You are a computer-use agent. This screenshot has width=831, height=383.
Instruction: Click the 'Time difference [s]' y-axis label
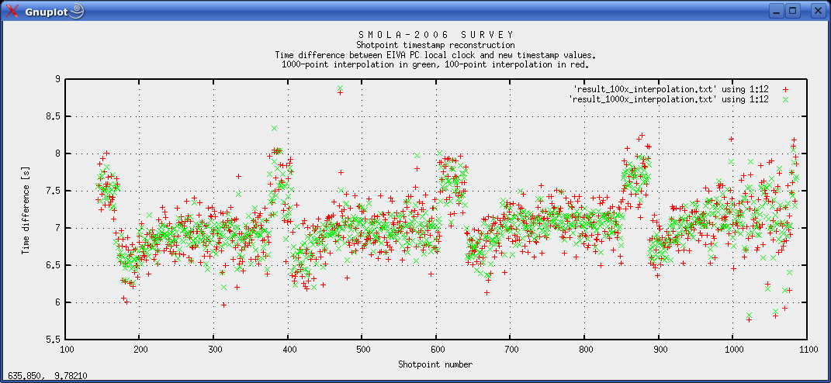(26, 209)
